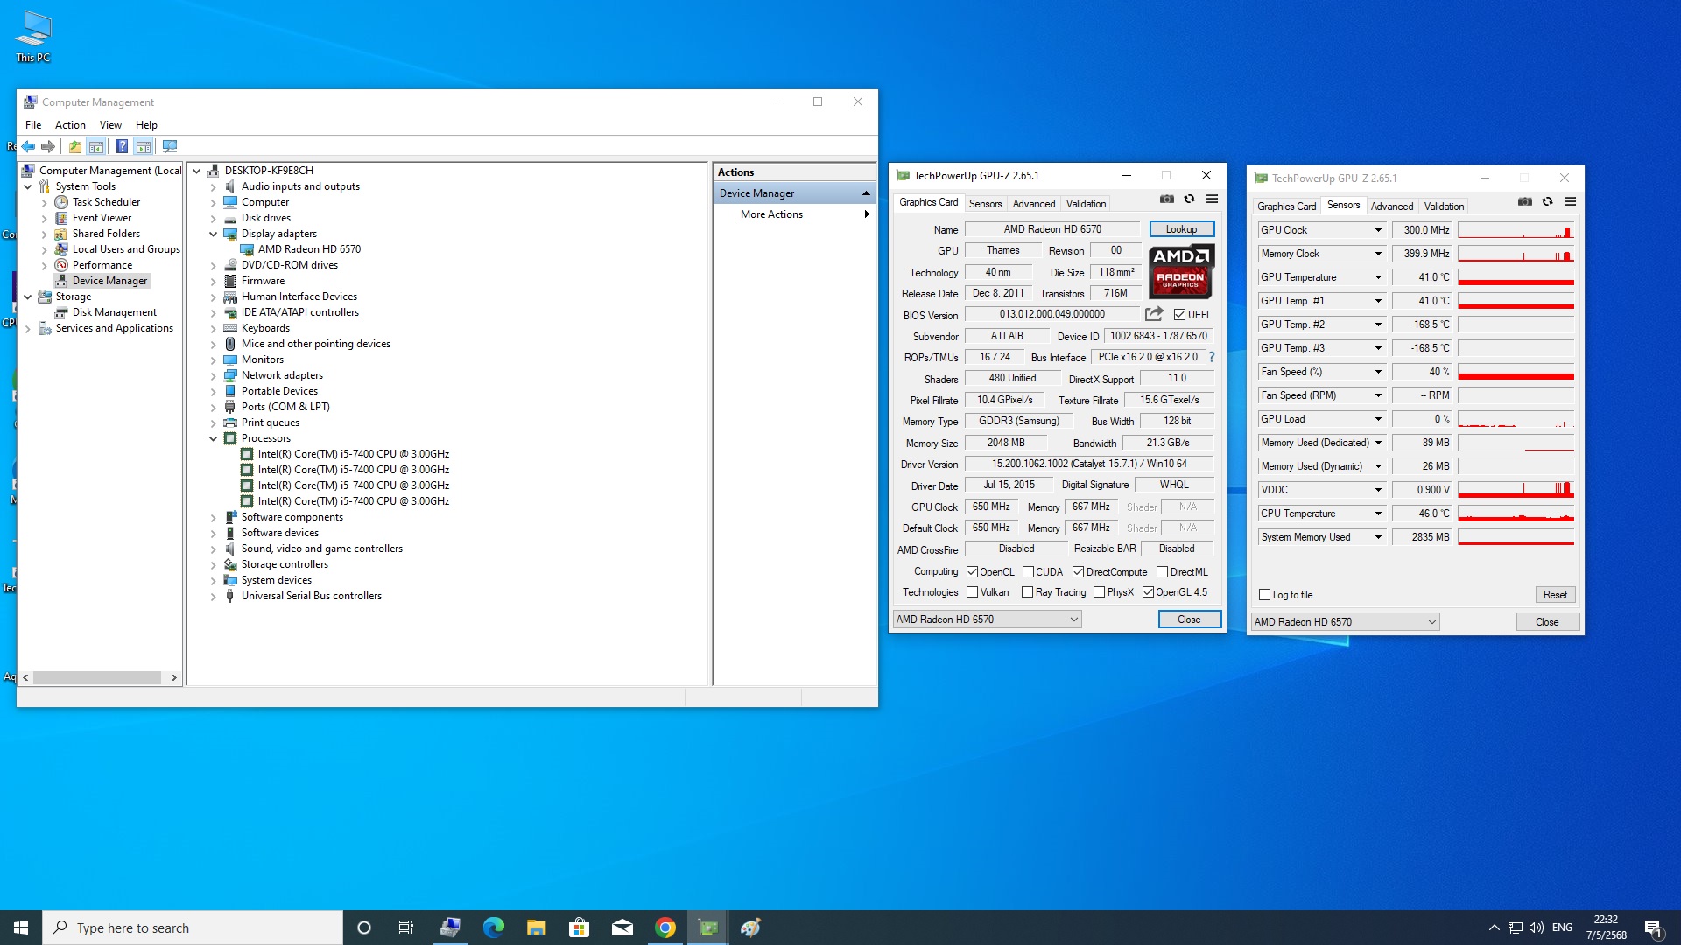Click the refresh icon in the GPU-Z Graphics Card window
This screenshot has width=1681, height=945.
[1189, 199]
